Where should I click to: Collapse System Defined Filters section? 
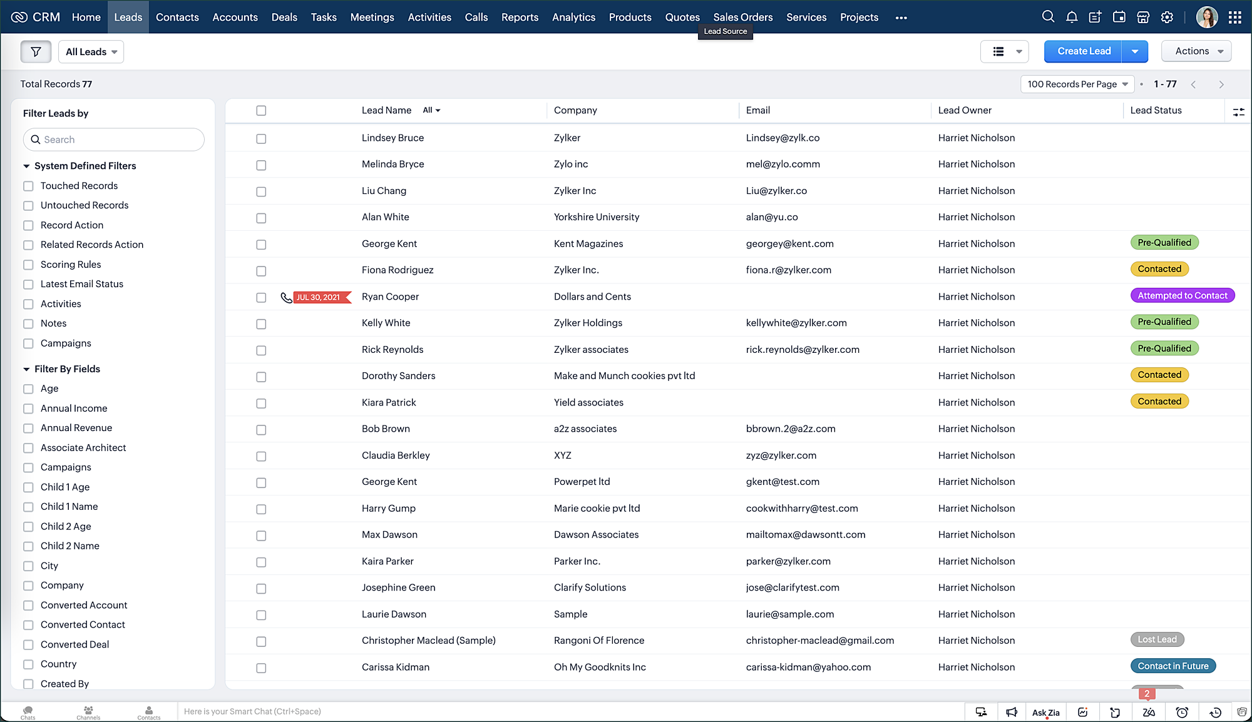[27, 166]
